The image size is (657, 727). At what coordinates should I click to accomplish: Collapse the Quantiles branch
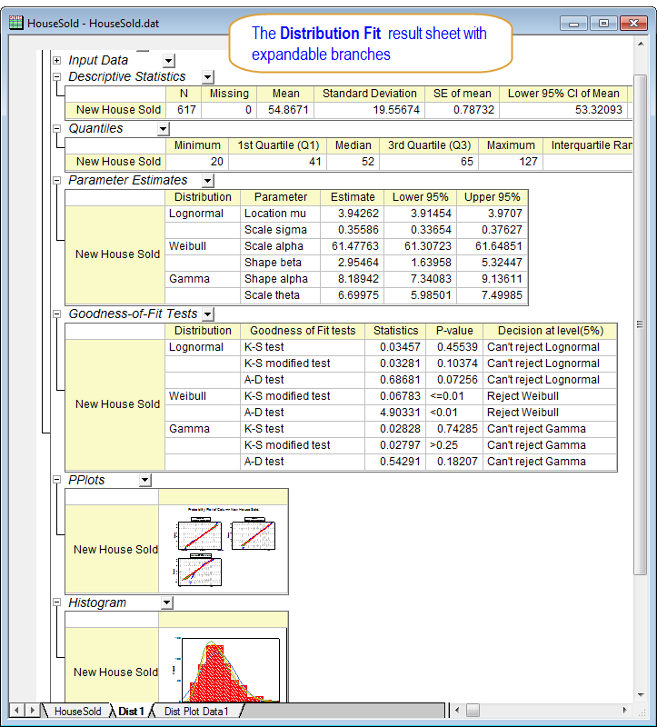coord(56,129)
